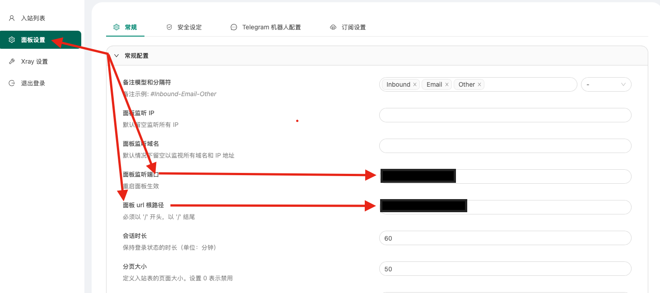Click the logout icon beside 退出登录
660x293 pixels.
coord(12,83)
